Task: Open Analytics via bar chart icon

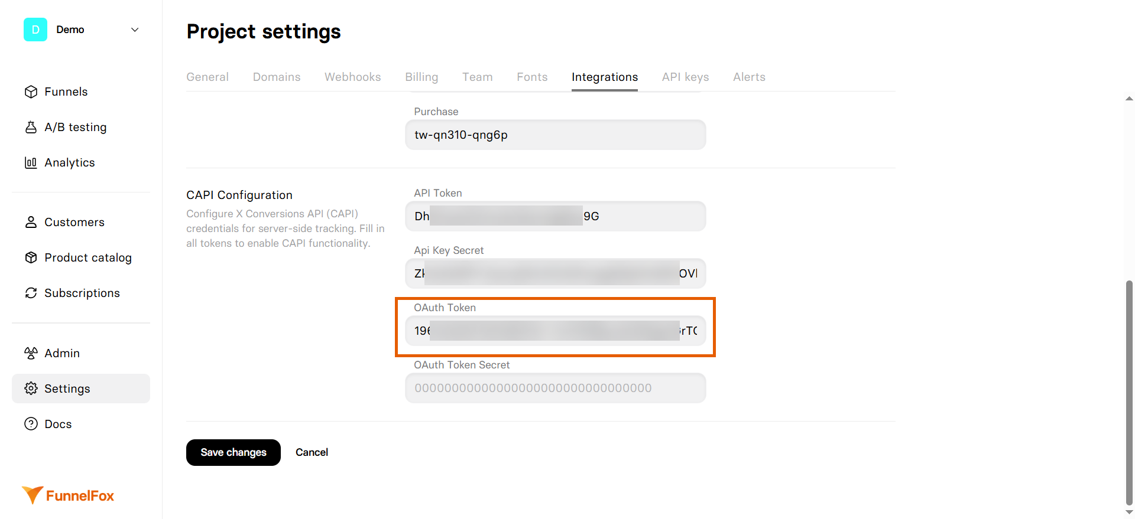Action: click(x=31, y=162)
